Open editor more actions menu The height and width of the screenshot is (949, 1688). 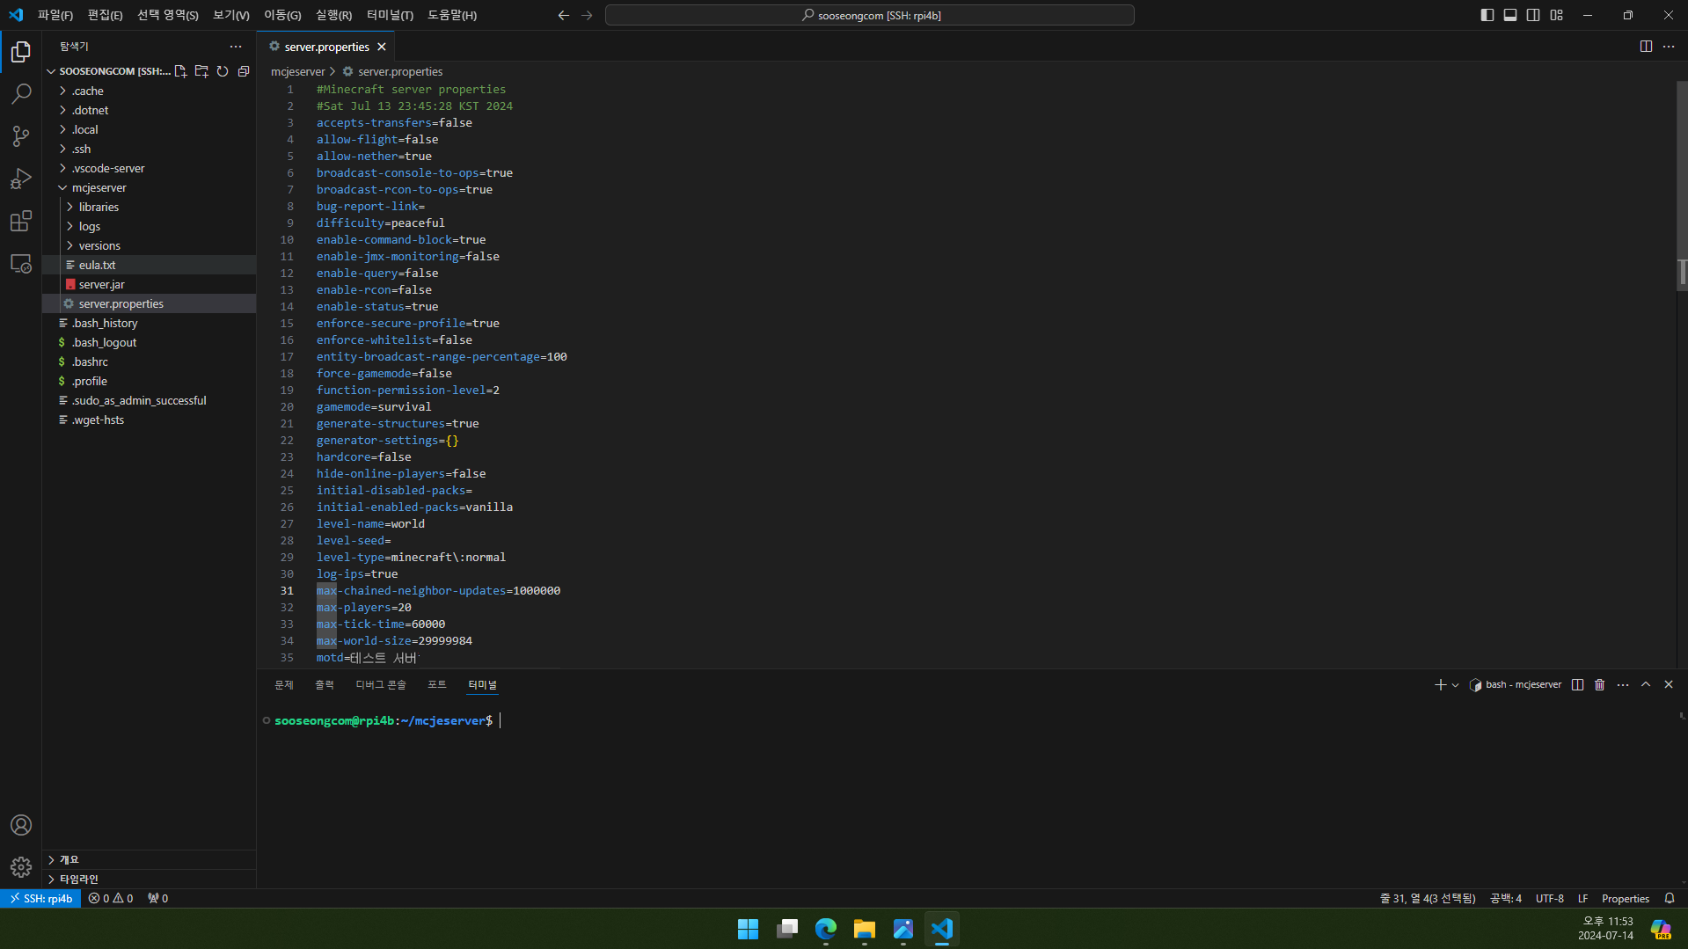point(1669,47)
